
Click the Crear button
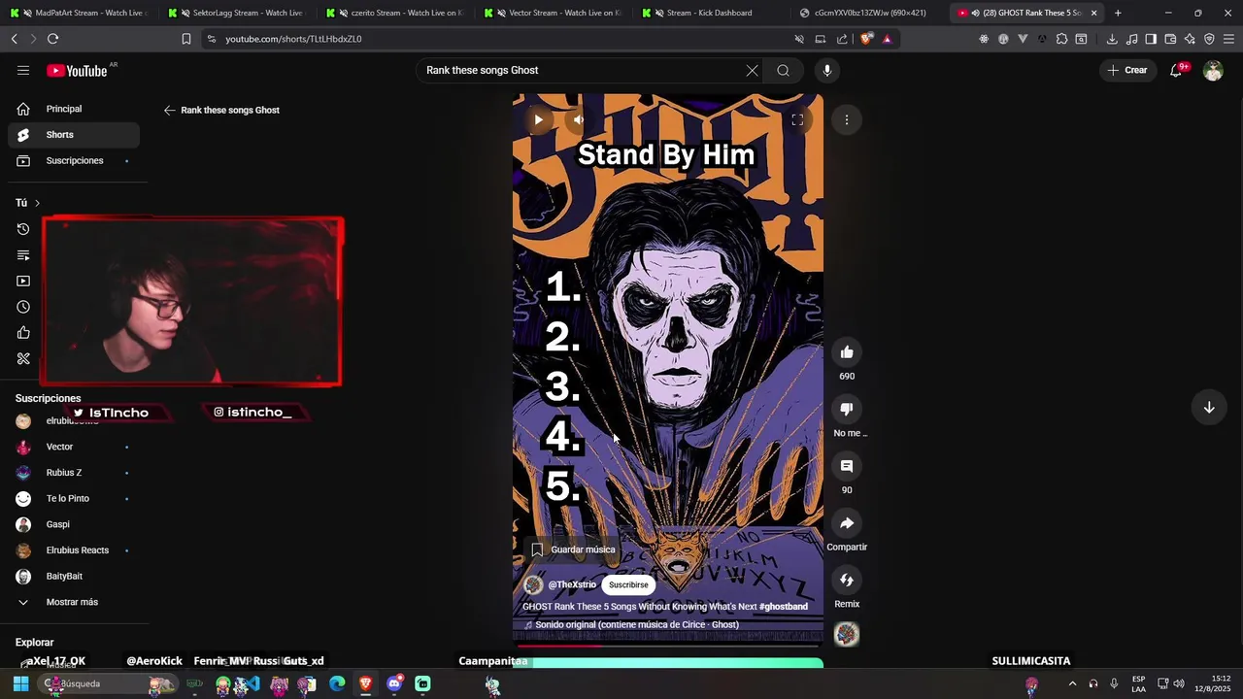coord(1127,70)
